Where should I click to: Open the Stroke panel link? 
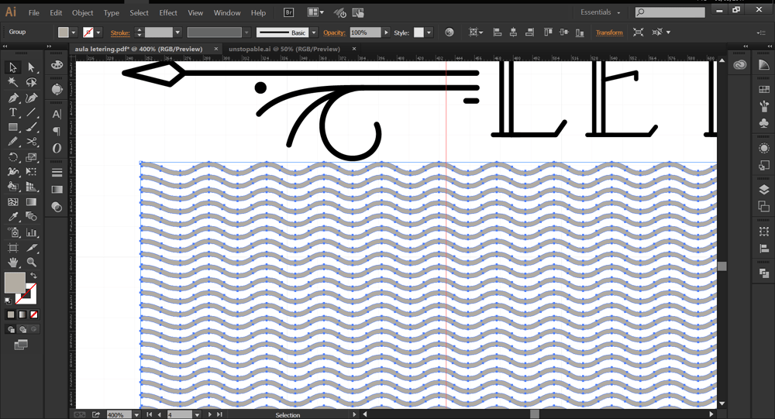[120, 33]
